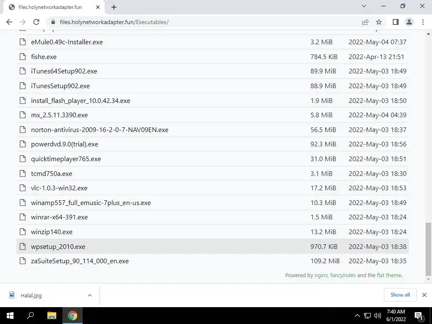This screenshot has height=324, width=432.
Task: Open File Explorer from taskbar
Action: [x=51, y=316]
